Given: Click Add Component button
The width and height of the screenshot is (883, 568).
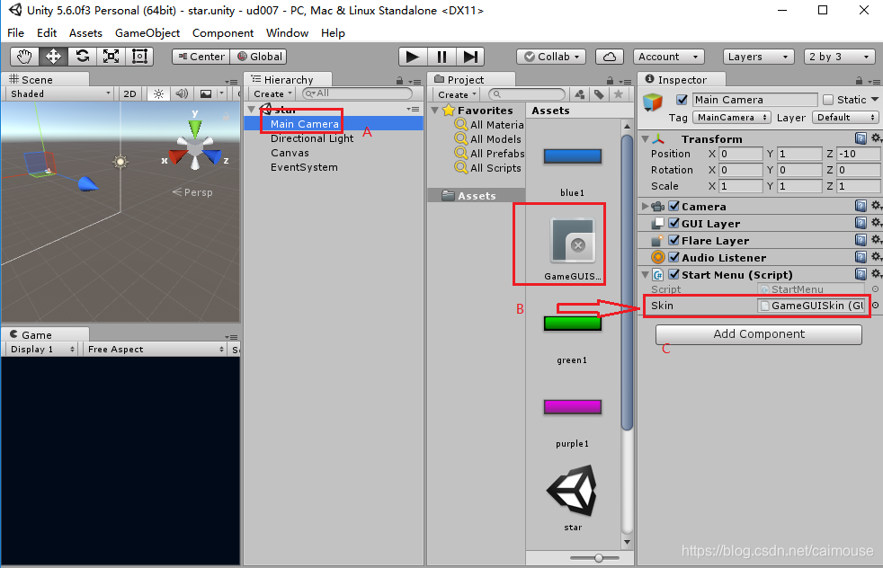Looking at the screenshot, I should coord(759,333).
